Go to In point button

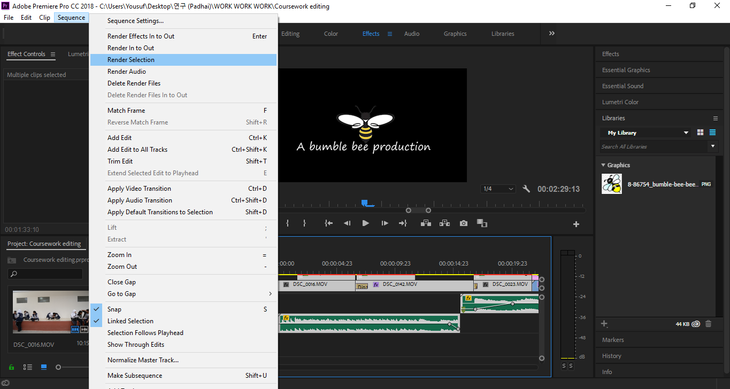pos(329,223)
